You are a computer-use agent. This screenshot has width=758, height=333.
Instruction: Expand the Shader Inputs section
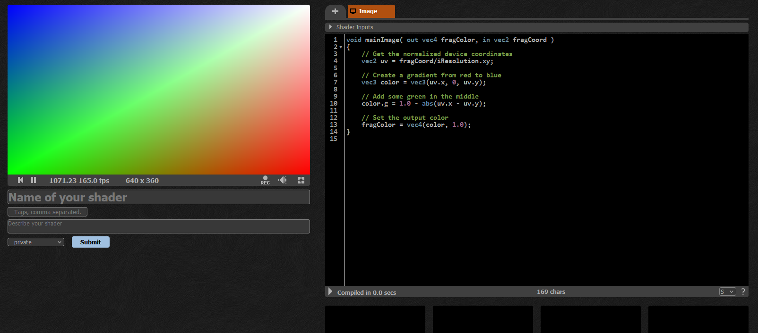(331, 27)
